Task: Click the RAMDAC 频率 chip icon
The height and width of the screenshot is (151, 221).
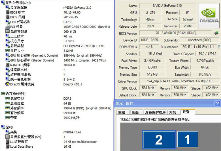Action: tap(8, 65)
